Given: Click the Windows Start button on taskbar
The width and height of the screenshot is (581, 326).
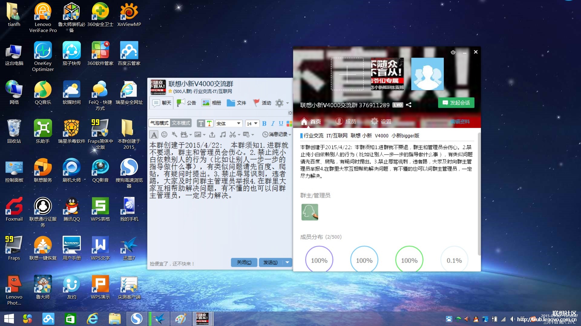Looking at the screenshot, I should (9, 319).
